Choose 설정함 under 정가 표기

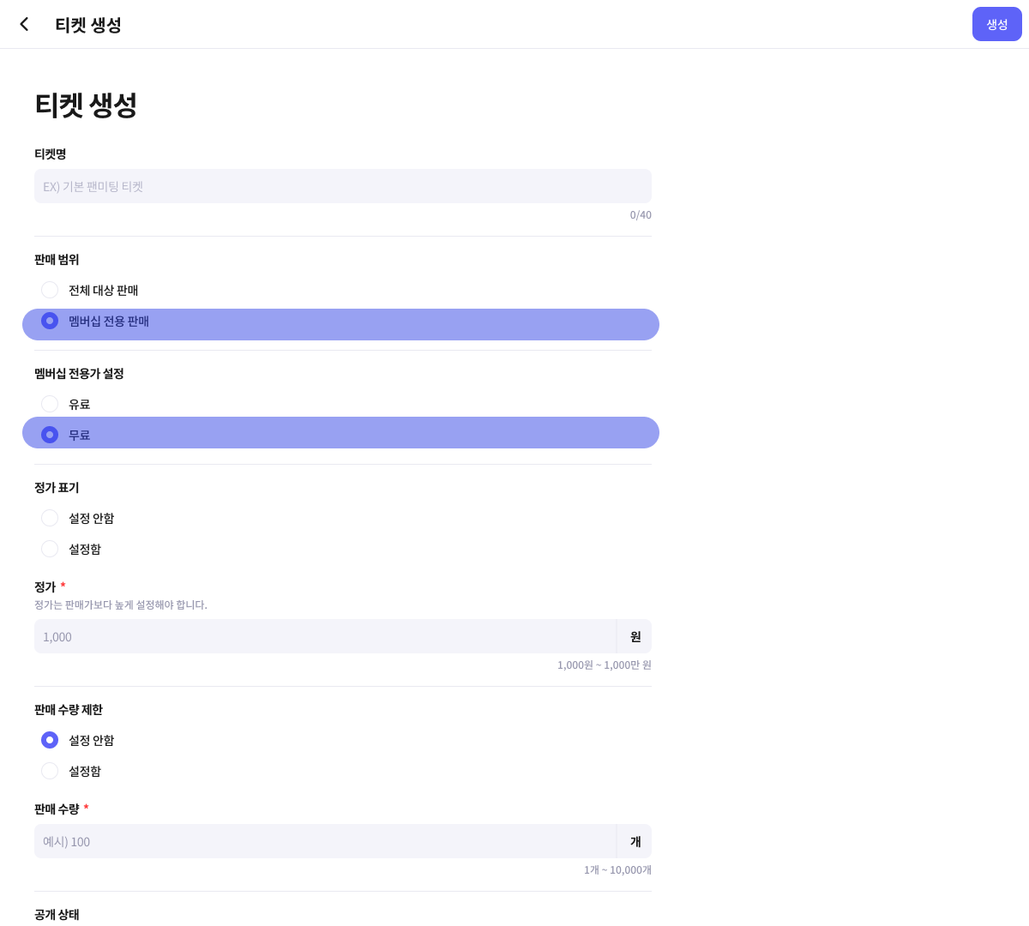click(x=50, y=549)
